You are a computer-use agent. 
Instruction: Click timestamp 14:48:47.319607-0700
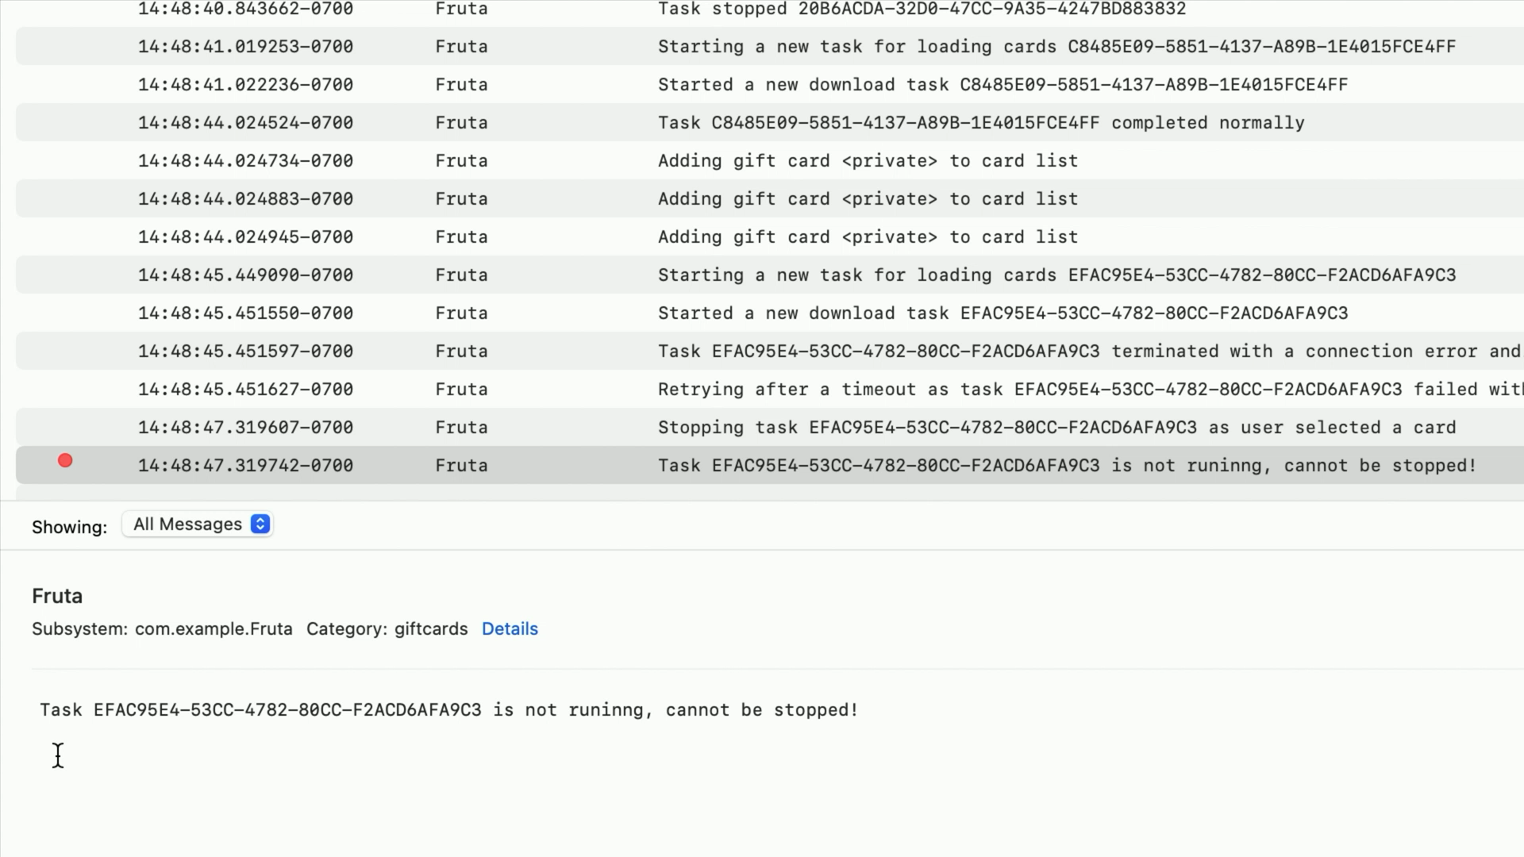[x=245, y=427]
